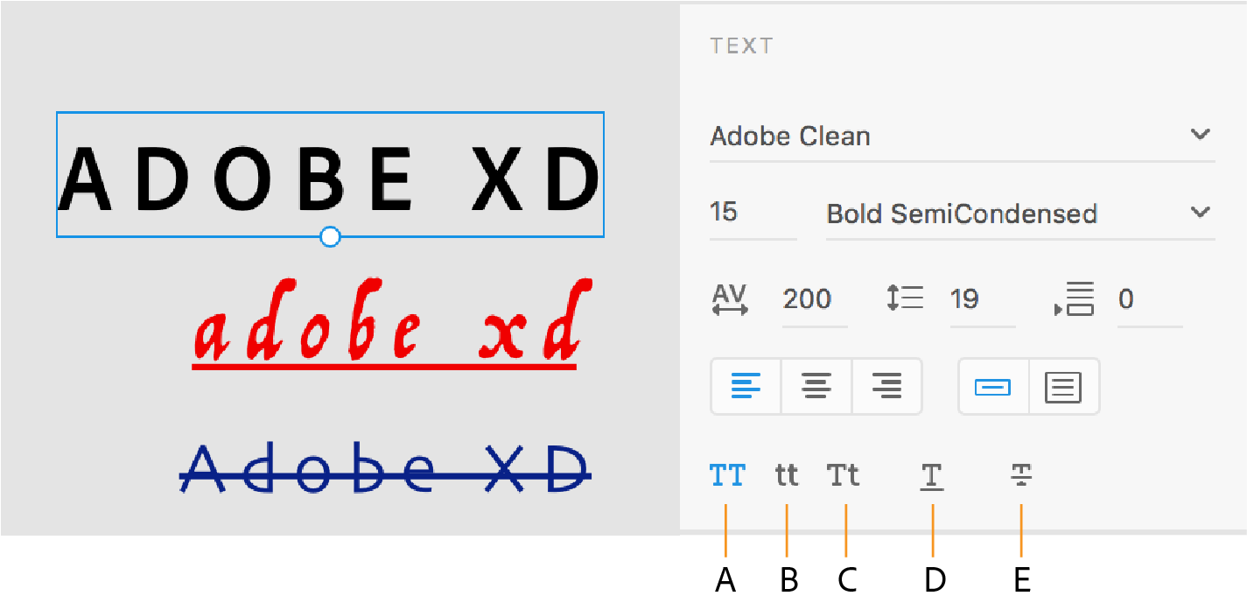Image resolution: width=1247 pixels, height=603 pixels.
Task: Open the Adobe Clean font family dropdown
Action: 875,136
